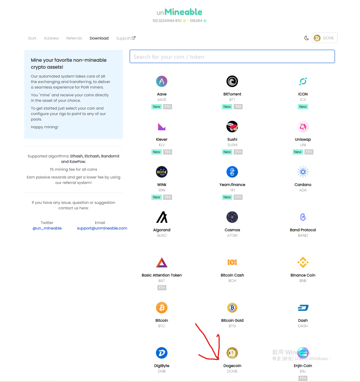Pick the Algorand coin icon

click(x=162, y=217)
